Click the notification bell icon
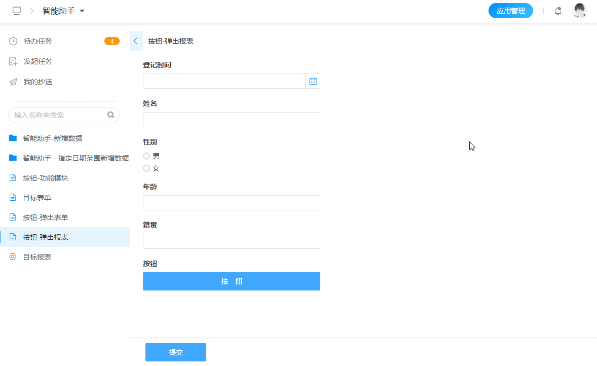 558,11
